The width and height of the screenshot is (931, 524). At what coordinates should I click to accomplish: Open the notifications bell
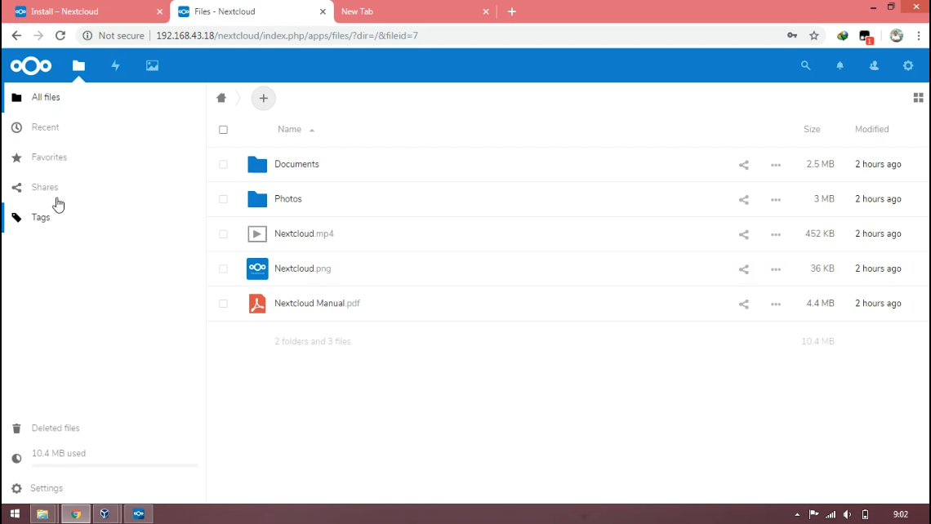[840, 65]
